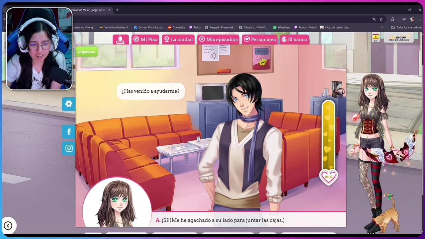Click the zoom magnifier in address bar
Image resolution: width=425 pixels, height=239 pixels.
tap(374, 19)
